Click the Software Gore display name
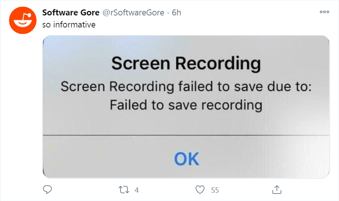The height and width of the screenshot is (201, 339). click(x=70, y=12)
